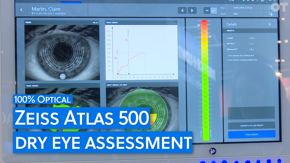Advance to next measurement with right arrow
Image resolution: width=290 pixels, height=163 pixels.
[192, 11]
